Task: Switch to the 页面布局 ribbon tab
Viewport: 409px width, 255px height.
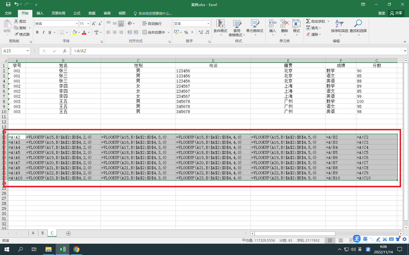Action: (x=58, y=13)
